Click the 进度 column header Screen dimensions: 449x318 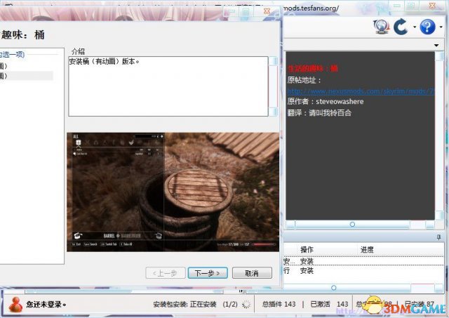click(367, 249)
